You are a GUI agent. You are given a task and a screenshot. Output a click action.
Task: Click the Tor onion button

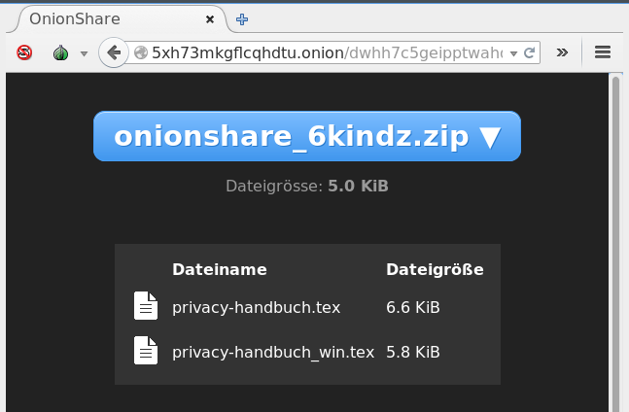click(59, 52)
